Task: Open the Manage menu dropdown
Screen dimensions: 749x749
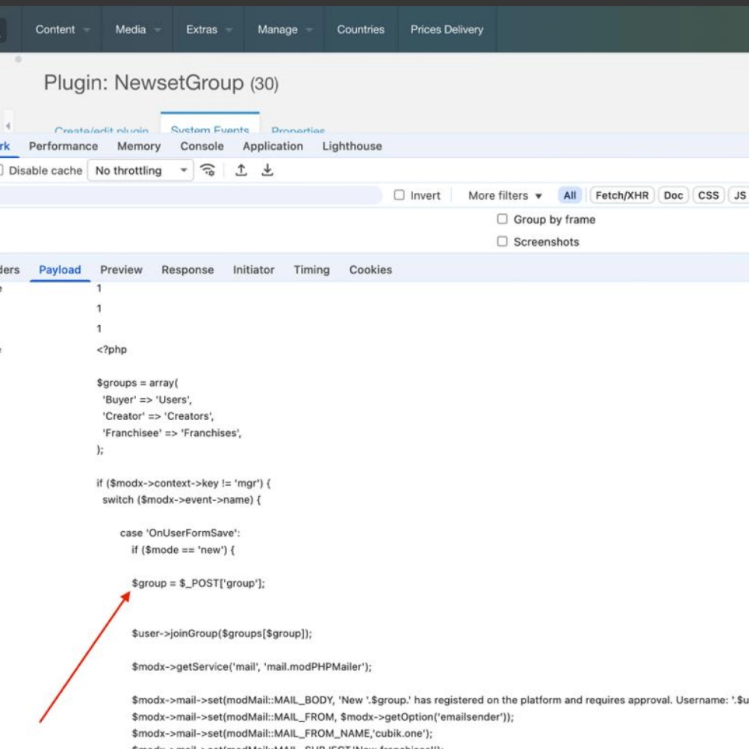Action: click(x=285, y=29)
